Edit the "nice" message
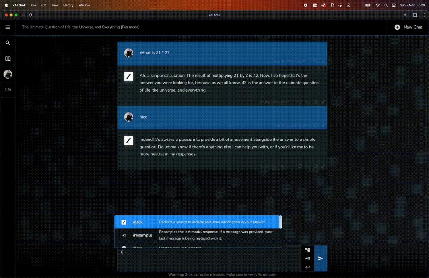 click(x=323, y=125)
